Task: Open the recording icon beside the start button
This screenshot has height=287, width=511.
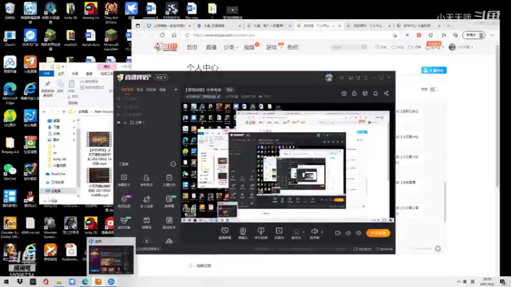Action: point(338,233)
